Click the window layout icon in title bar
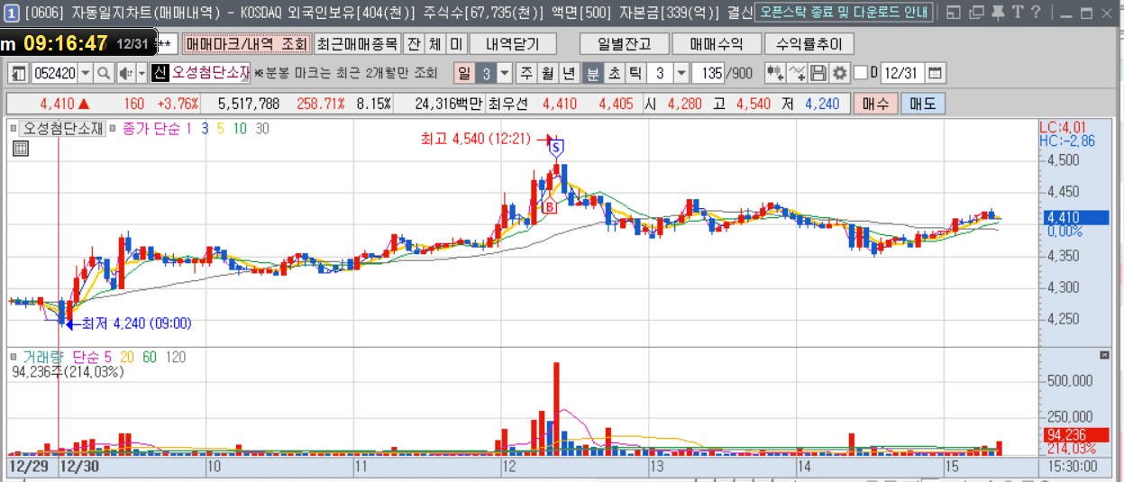This screenshot has height=482, width=1124. [x=953, y=13]
